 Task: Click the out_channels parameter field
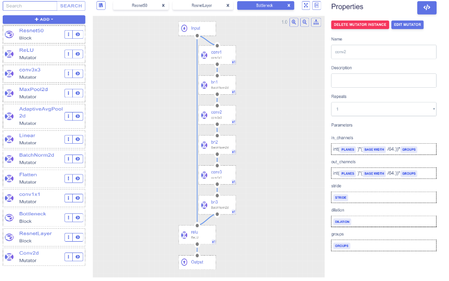383,173
